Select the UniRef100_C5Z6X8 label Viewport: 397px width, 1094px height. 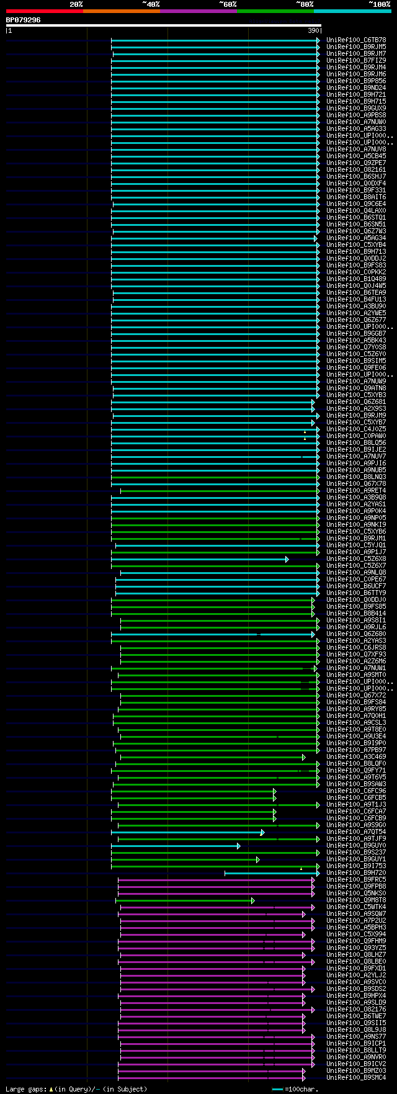356,558
